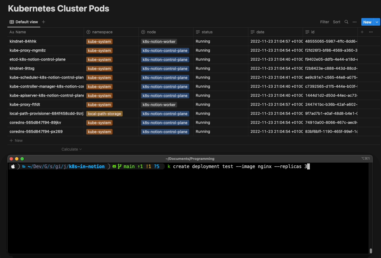This screenshot has width=381, height=258.
Task: Add a new column property
Action: (362, 32)
